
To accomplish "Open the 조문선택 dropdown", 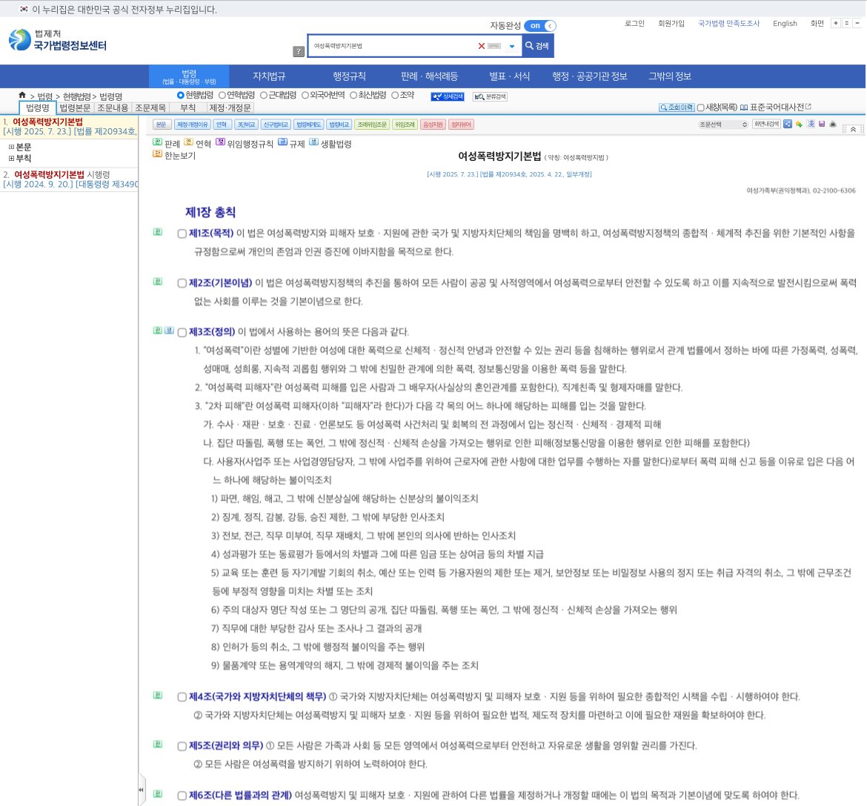I will pos(722,125).
